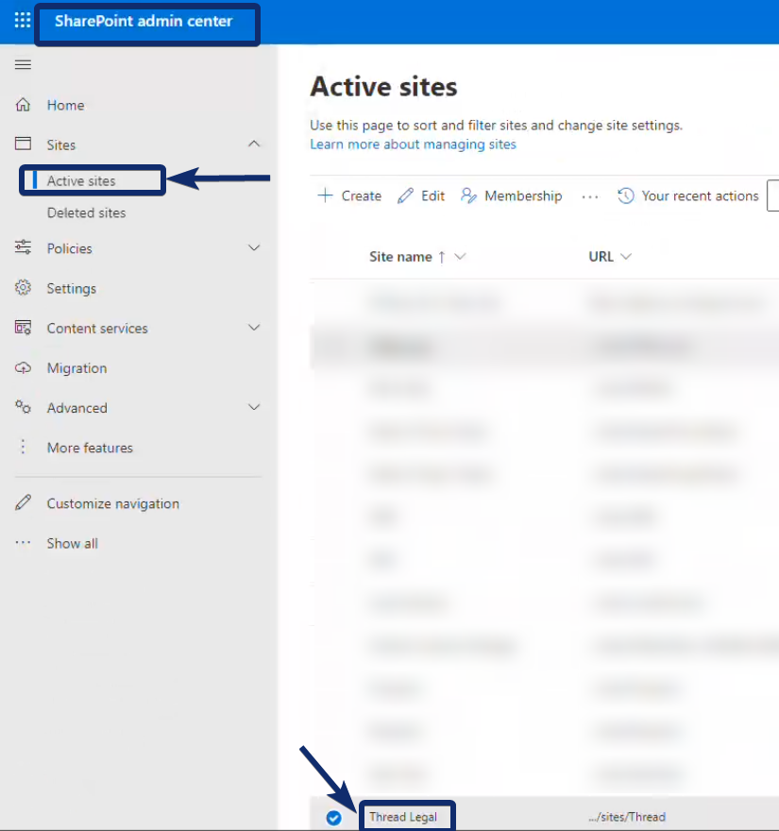The width and height of the screenshot is (779, 831).
Task: Open the URL column dropdown
Action: tap(626, 257)
